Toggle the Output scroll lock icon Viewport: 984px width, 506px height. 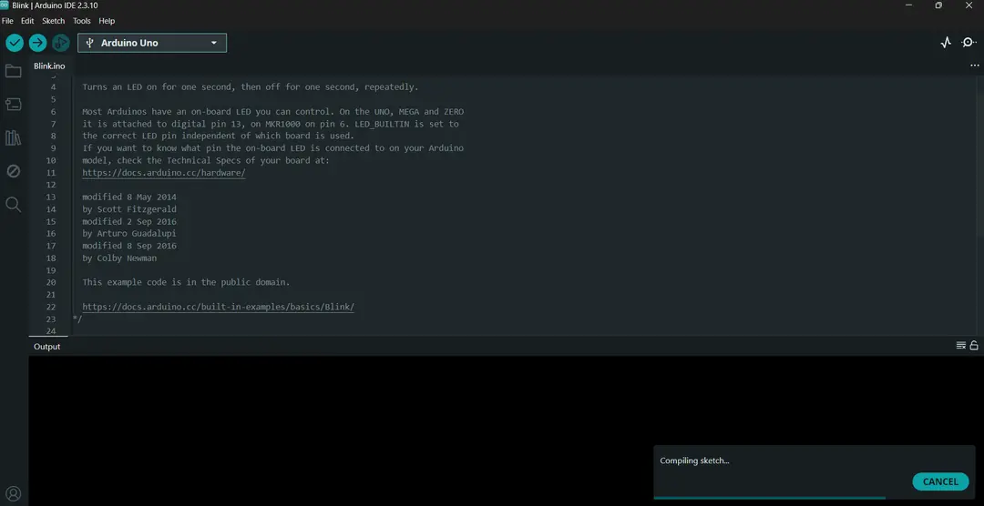(x=974, y=346)
